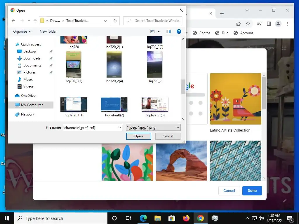Launch Microsoft Edge from taskbar
This screenshot has height=224, width=299.
[143, 218]
